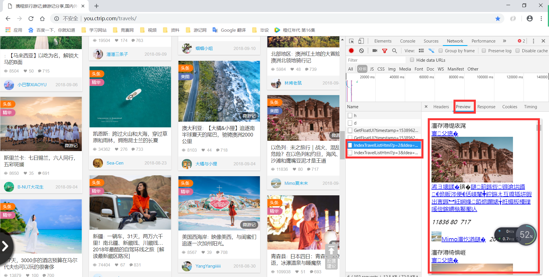Click the capture screenshots camera icon
The width and height of the screenshot is (549, 277).
point(375,51)
